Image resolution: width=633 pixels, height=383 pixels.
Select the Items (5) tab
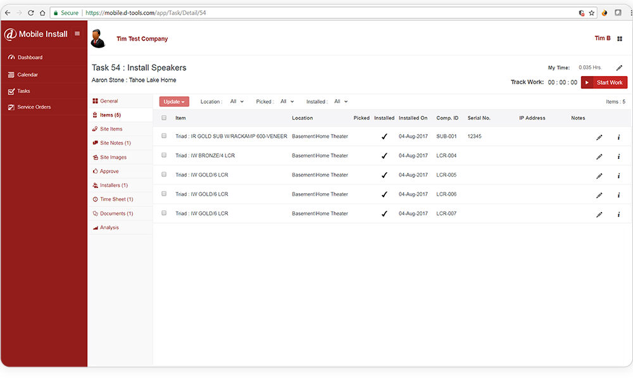coord(120,115)
